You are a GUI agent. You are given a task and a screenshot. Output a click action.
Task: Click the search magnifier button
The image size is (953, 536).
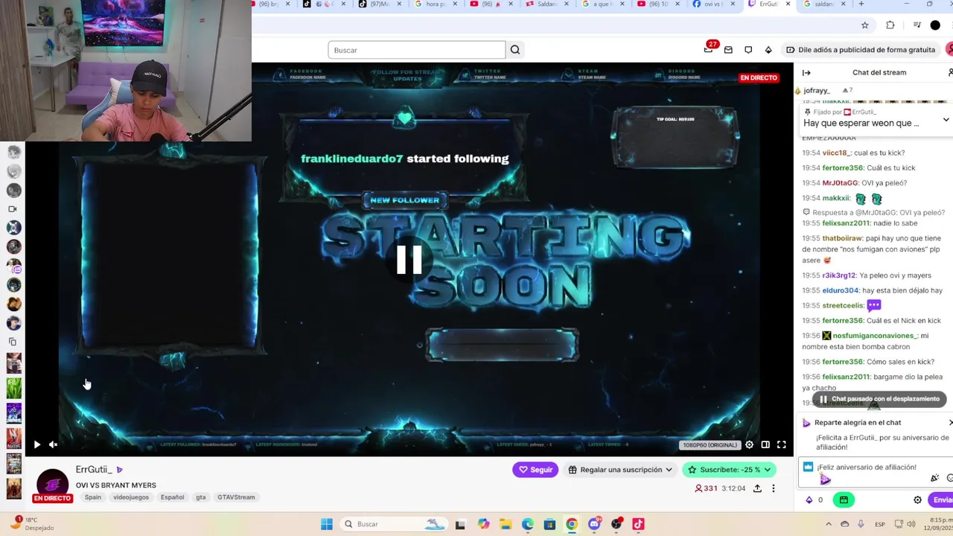coord(514,50)
